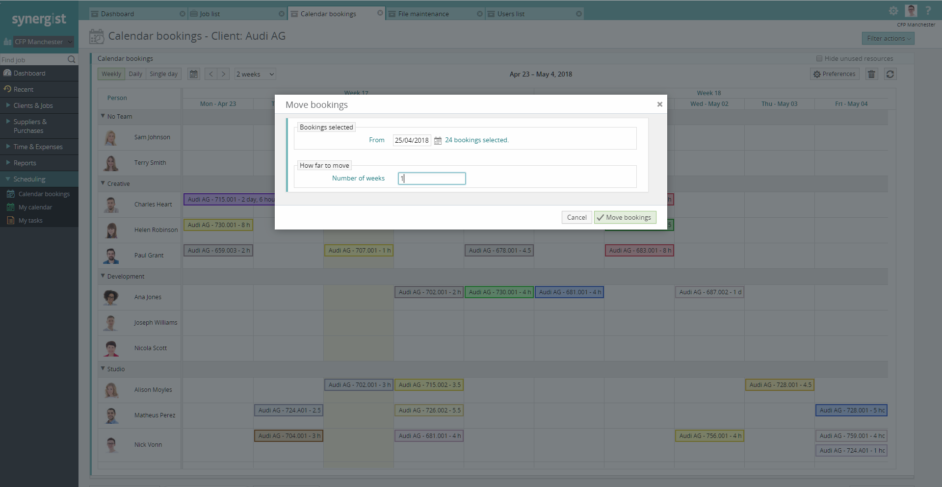Collapse the Creative team group
Screen dimensions: 942x487
tap(103, 183)
